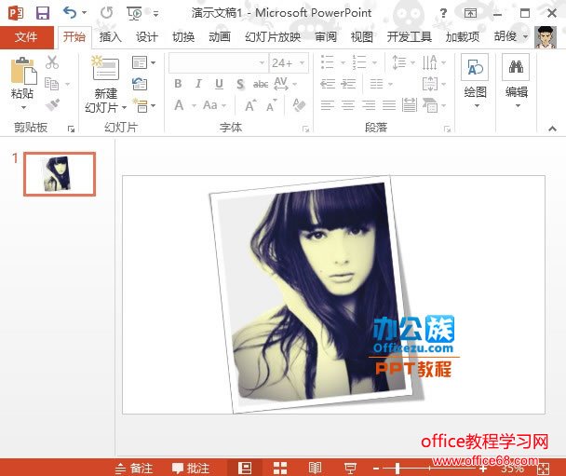Image resolution: width=566 pixels, height=476 pixels.
Task: Toggle Underline formatting
Action: [219, 84]
